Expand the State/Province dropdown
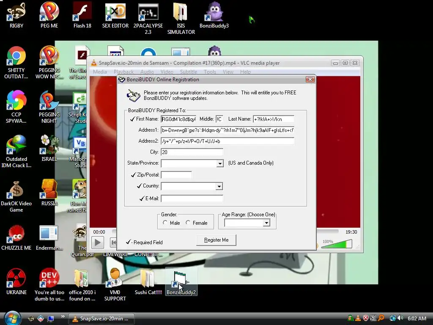 pyautogui.click(x=220, y=163)
